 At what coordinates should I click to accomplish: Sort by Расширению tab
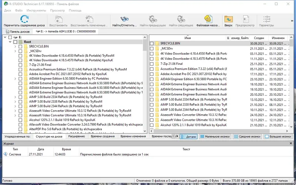tap(77, 136)
